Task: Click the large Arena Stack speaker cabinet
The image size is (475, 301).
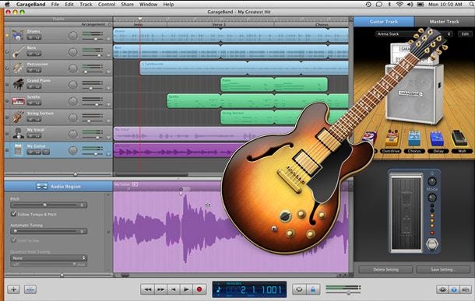Action: tap(413, 94)
